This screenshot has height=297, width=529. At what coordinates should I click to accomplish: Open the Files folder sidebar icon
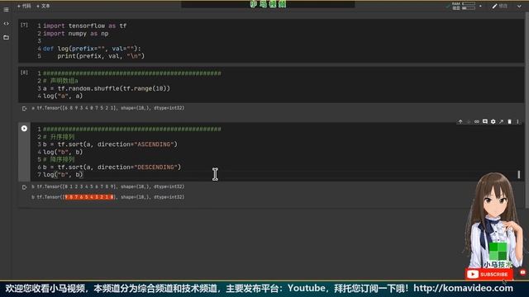6,37
